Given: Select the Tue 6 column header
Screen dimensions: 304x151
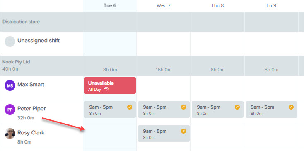Looking at the screenshot, I should (x=110, y=5).
